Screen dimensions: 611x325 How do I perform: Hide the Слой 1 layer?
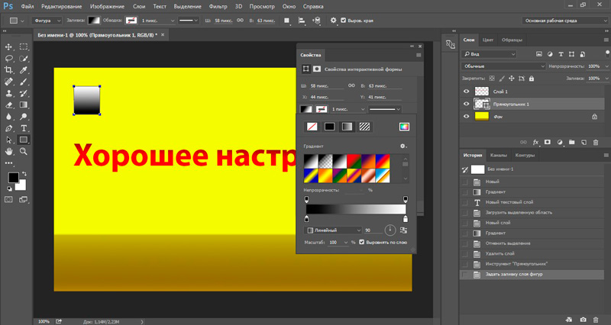point(466,91)
